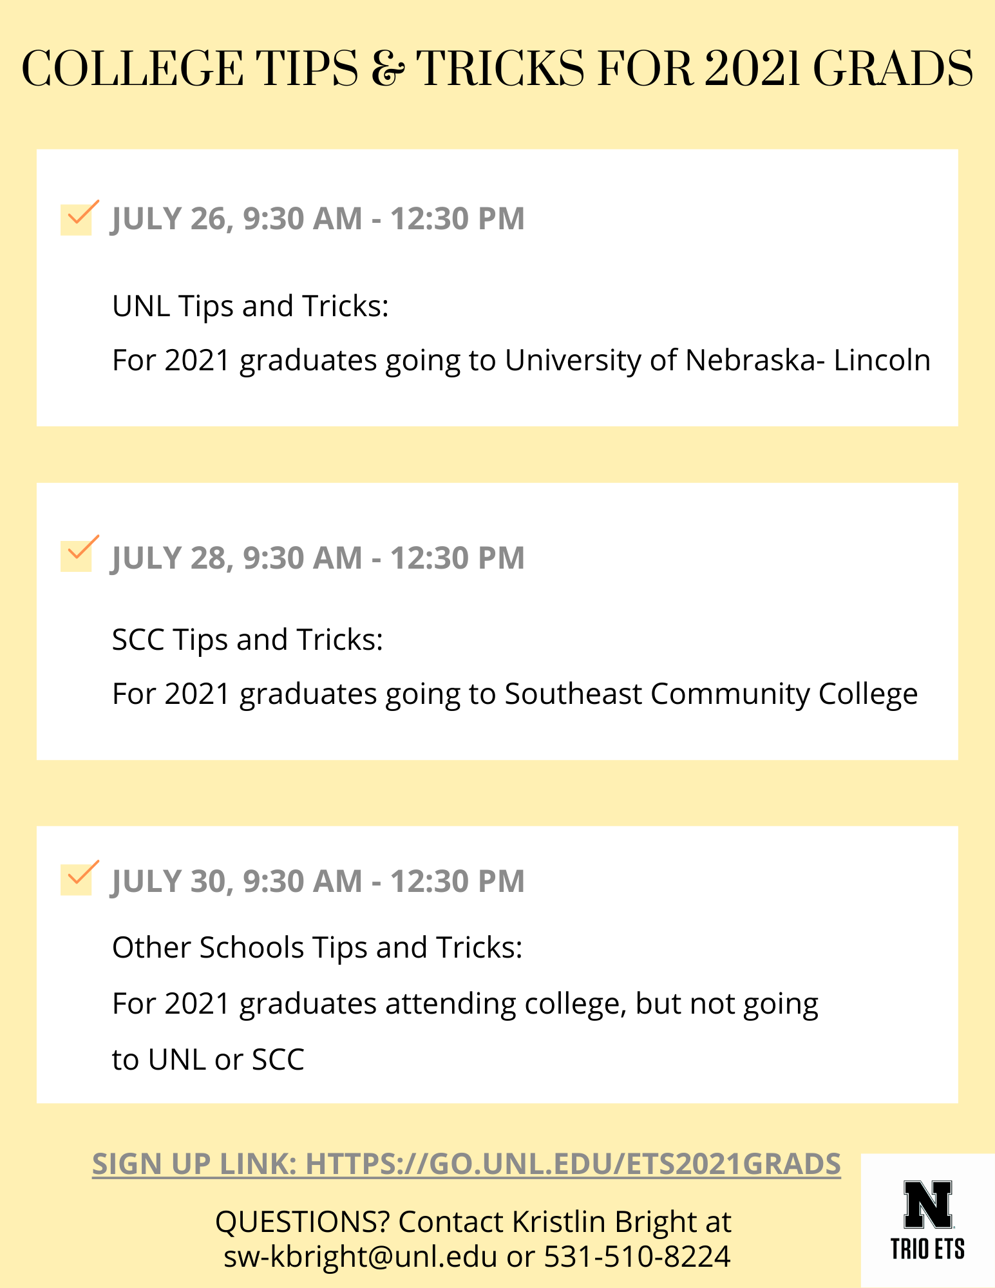This screenshot has height=1288, width=995.
Task: Select the College Tips & Tricks title
Action: (x=497, y=68)
